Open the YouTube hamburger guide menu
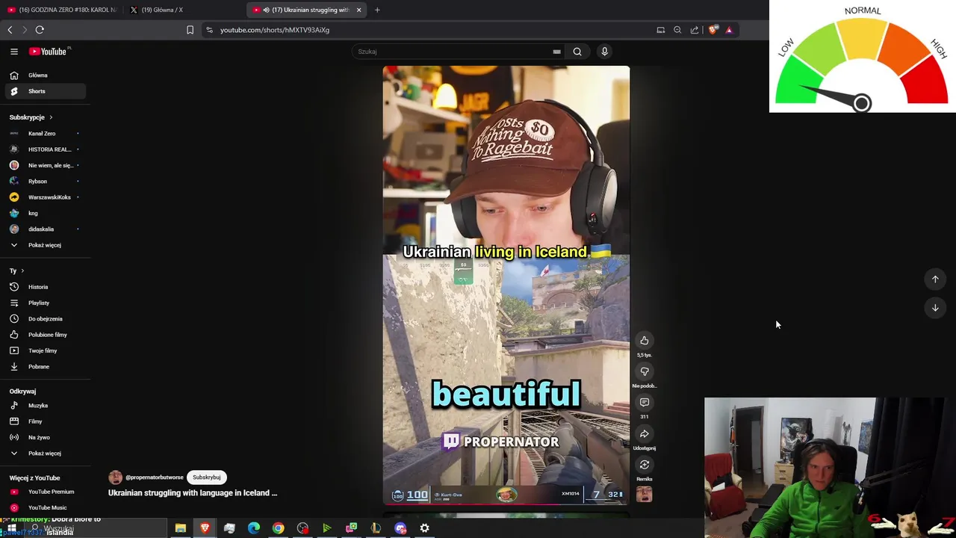 click(14, 52)
